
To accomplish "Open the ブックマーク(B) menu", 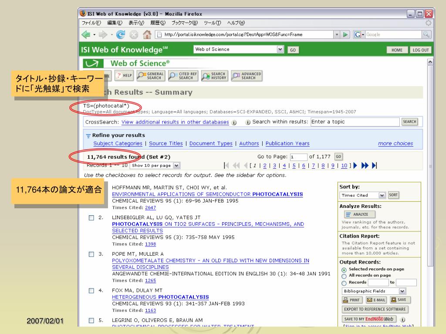I will (184, 23).
